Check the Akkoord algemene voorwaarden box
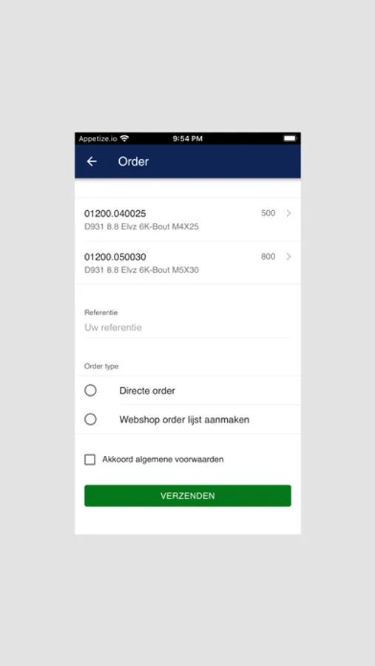375x666 pixels. coord(90,460)
